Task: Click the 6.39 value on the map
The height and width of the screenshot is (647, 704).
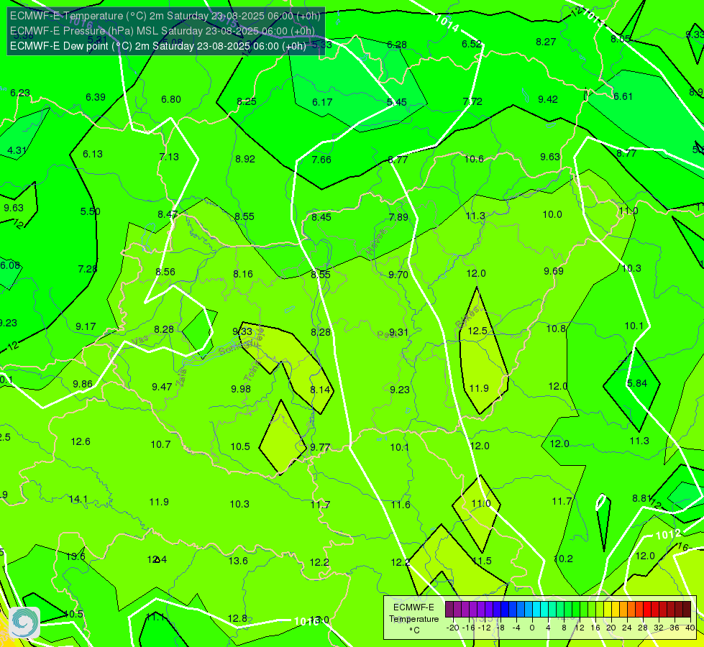Action: [x=96, y=98]
